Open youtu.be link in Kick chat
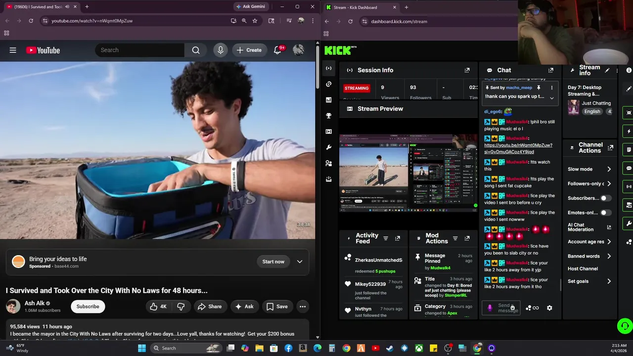Image resolution: width=633 pixels, height=356 pixels. (x=518, y=148)
